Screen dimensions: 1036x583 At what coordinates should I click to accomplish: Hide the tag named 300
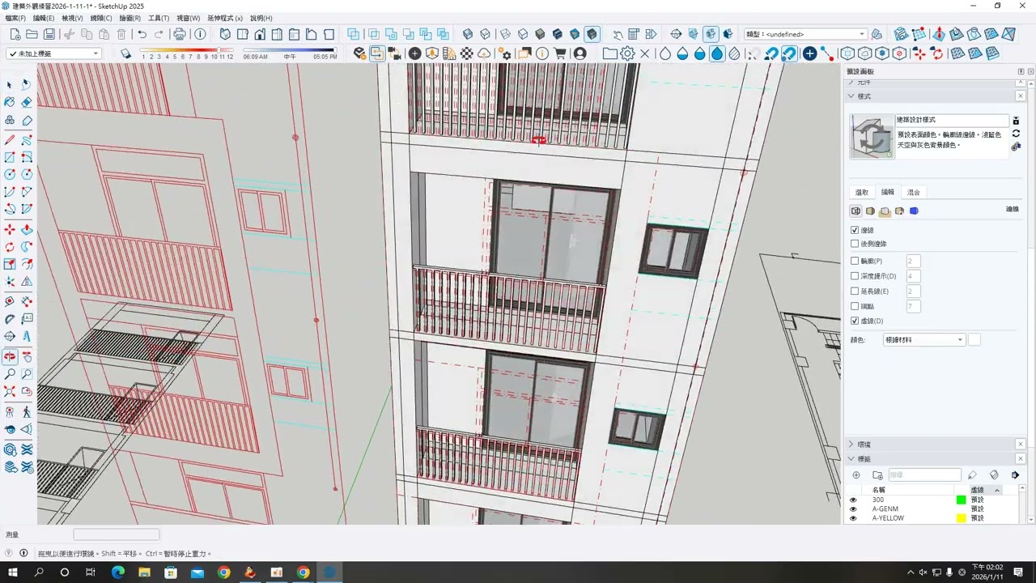coord(852,500)
